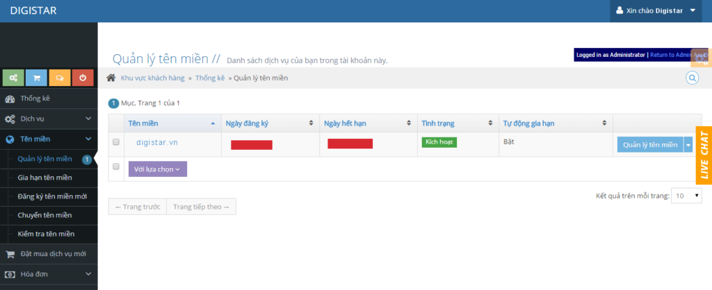Open Đăng ký tên miền mới menu item
The image size is (712, 290).
click(x=52, y=196)
